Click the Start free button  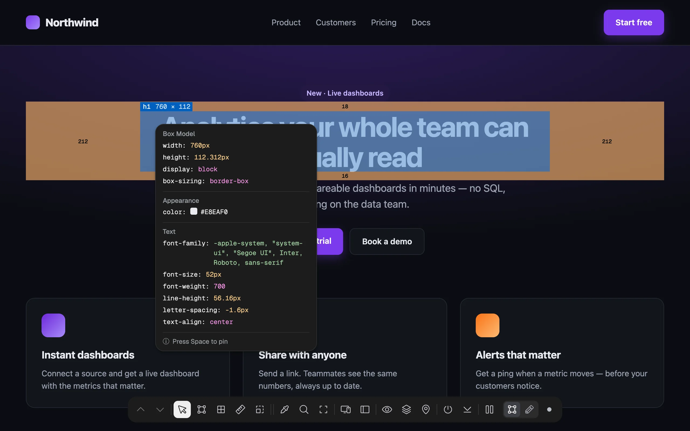(634, 23)
